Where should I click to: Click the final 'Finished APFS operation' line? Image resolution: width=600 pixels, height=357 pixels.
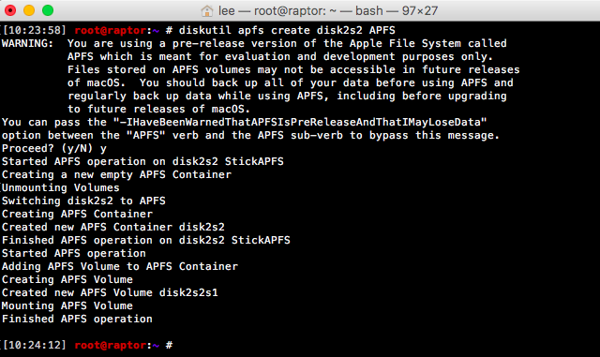tap(77, 319)
